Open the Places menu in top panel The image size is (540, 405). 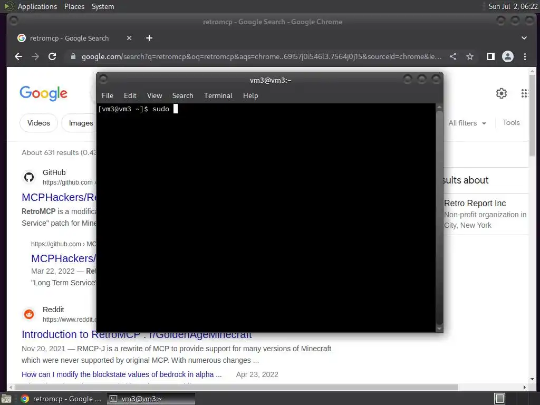click(74, 6)
